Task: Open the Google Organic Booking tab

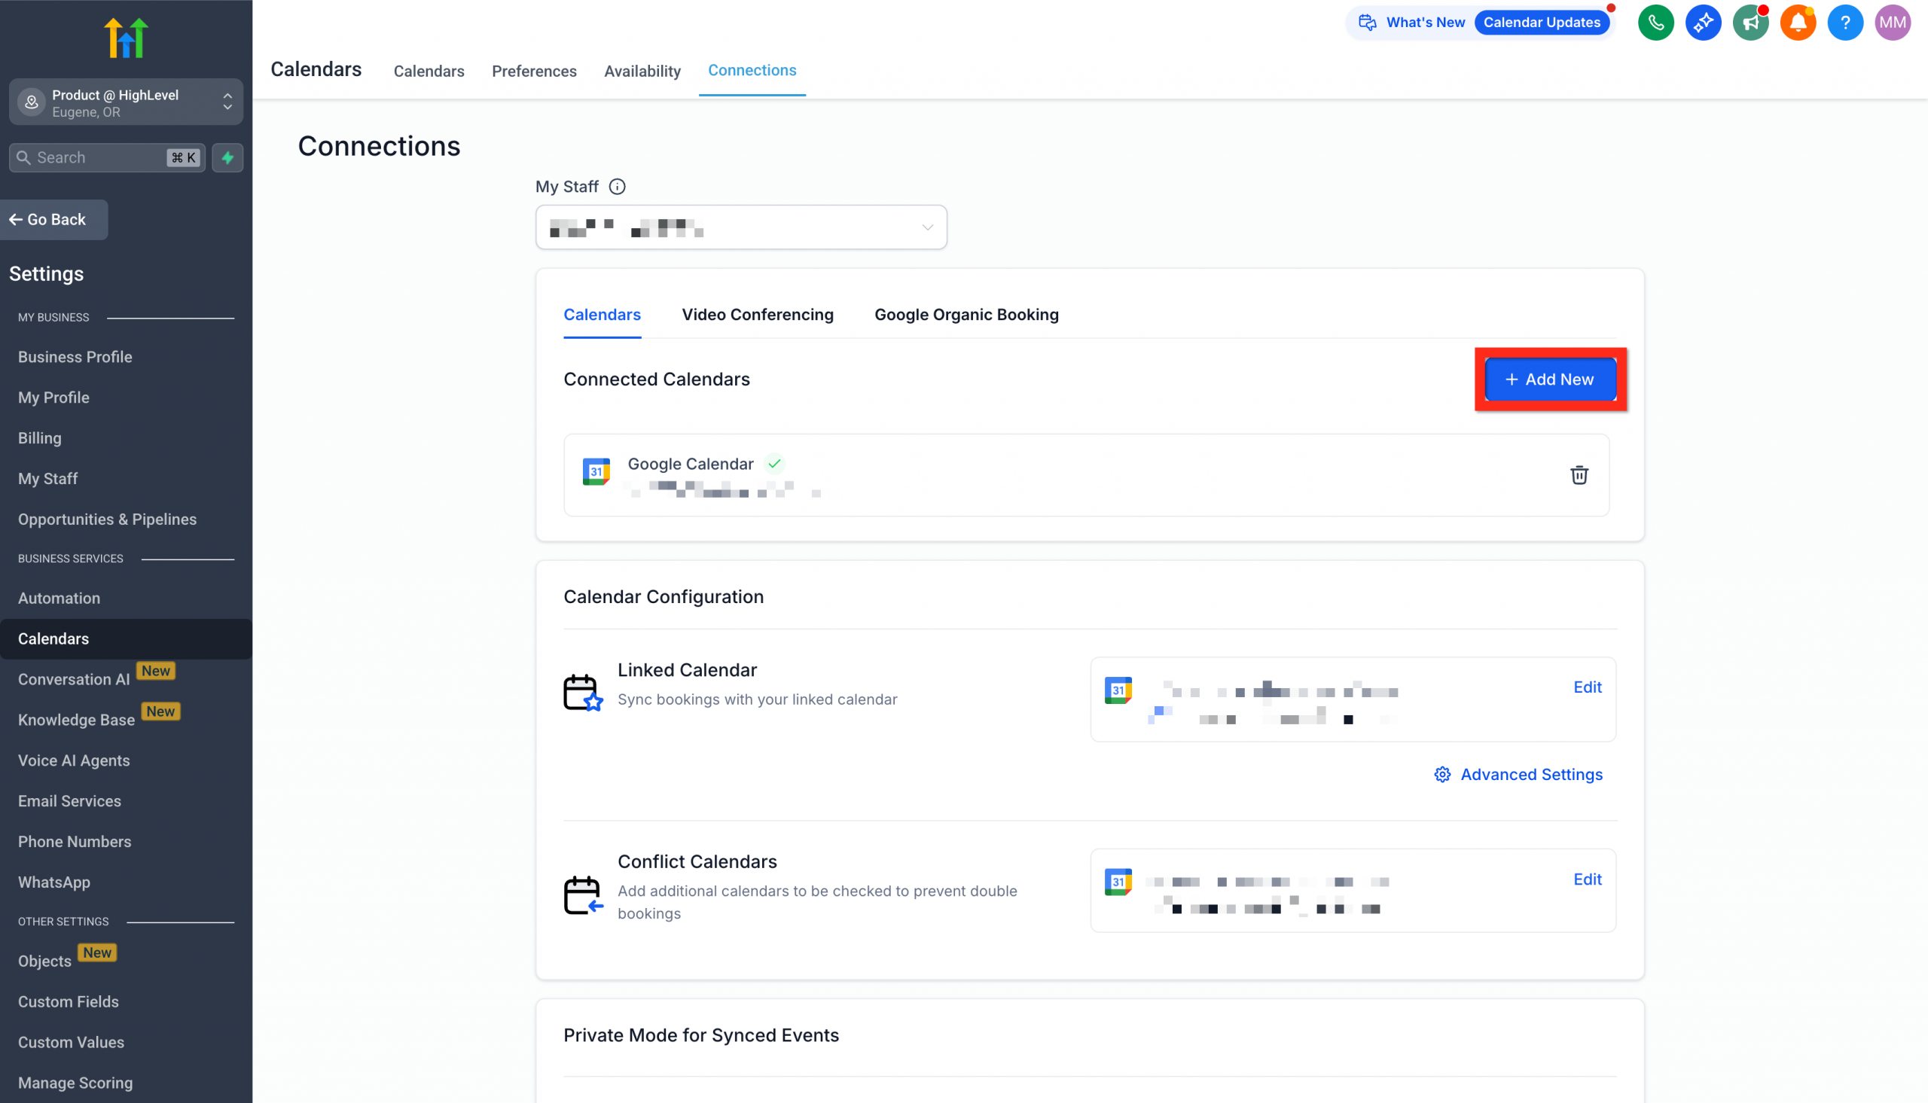Action: (966, 315)
